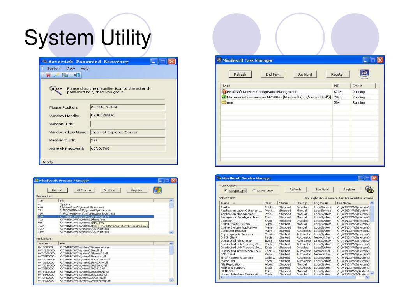Click the Service List vertical scrollbar up arrow
The image size is (399, 299).
tap(372, 203)
